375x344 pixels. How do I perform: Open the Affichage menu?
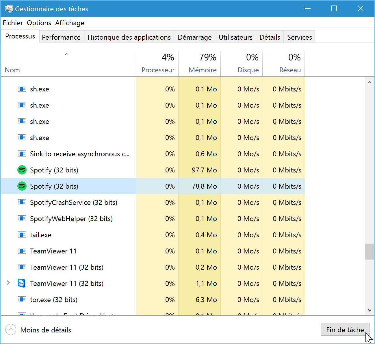coord(70,23)
